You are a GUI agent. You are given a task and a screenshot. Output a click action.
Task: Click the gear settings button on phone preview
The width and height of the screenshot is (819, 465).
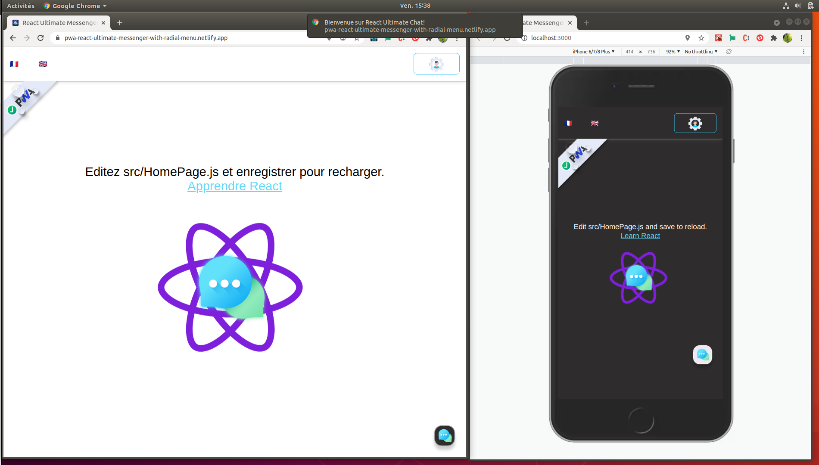(694, 124)
